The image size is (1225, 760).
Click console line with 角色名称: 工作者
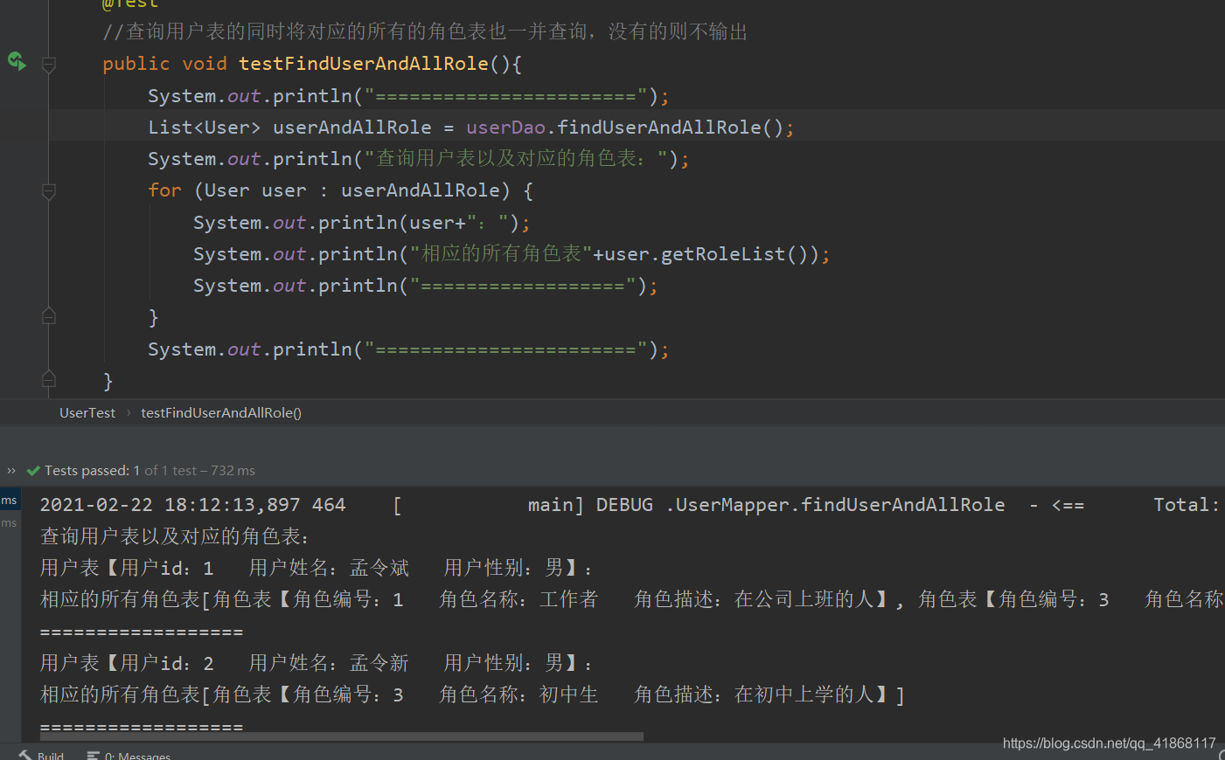(x=631, y=599)
